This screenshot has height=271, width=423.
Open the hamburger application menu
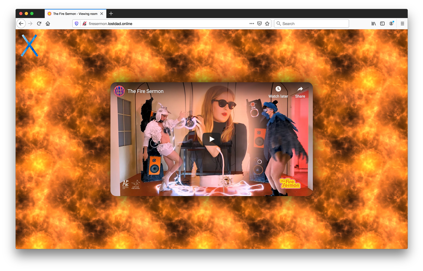402,24
